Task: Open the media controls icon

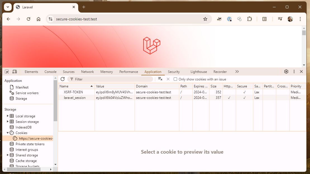Action: coord(280,19)
